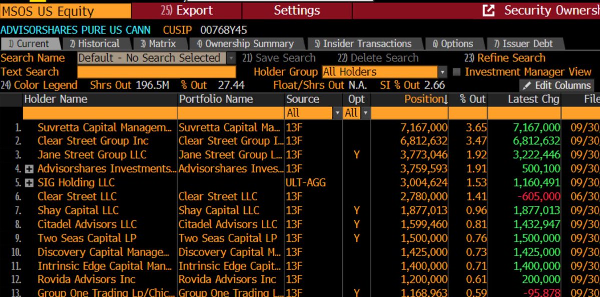Expand the Advisorshares Investments holder row

pyautogui.click(x=29, y=169)
